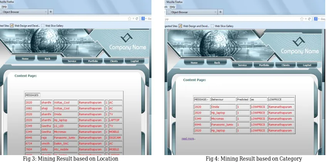The image size is (326, 162).
Task: Reload the page in right Firefox window
Action: [x=309, y=19]
